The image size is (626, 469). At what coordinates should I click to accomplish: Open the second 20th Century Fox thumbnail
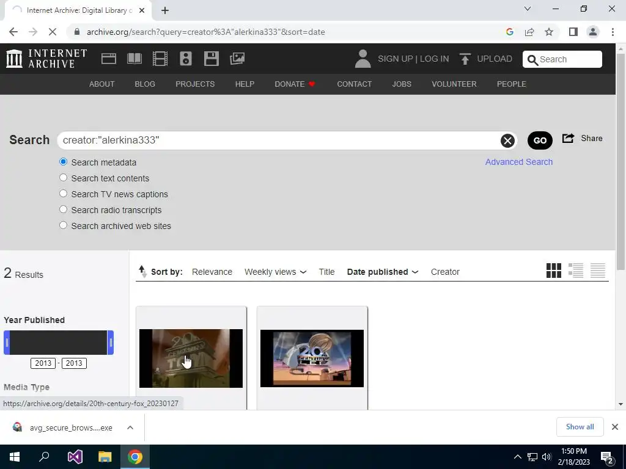coord(312,358)
